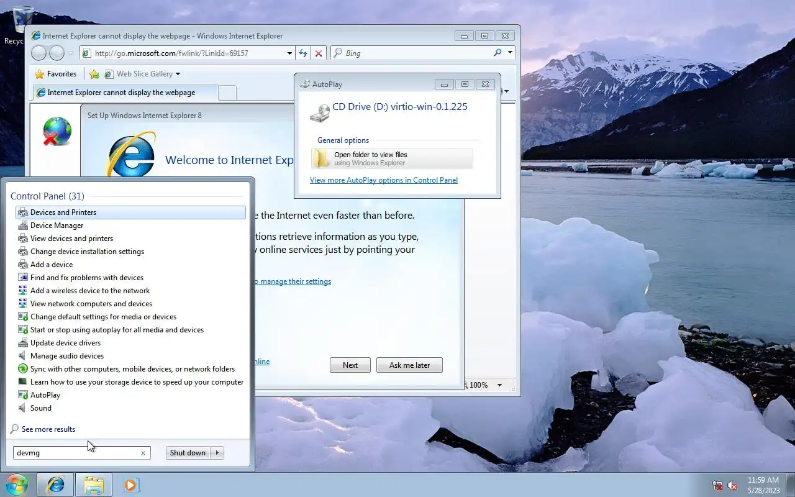Click Internet Explorer taskbar icon
The width and height of the screenshot is (795, 497).
click(x=56, y=485)
